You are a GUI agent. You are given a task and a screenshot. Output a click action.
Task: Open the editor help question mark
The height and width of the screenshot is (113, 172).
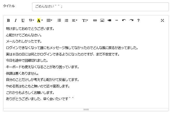pos(138,20)
